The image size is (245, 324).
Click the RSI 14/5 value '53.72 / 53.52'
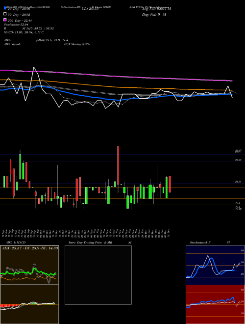coord(43,28)
